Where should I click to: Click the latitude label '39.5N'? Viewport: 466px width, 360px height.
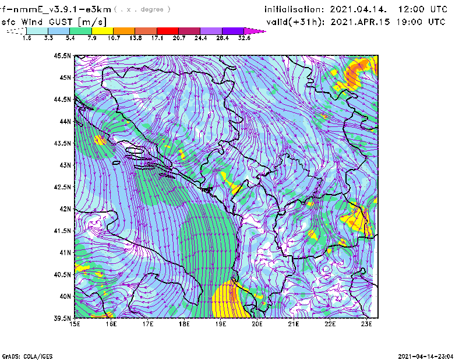coord(62,319)
